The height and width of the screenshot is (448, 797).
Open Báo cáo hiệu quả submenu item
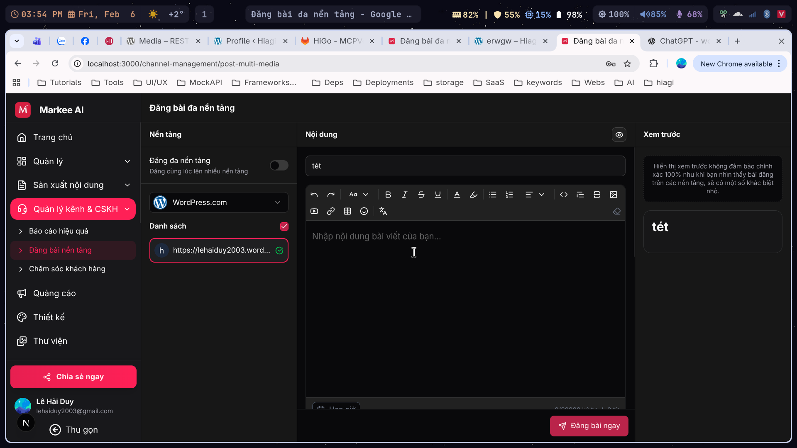coord(59,231)
